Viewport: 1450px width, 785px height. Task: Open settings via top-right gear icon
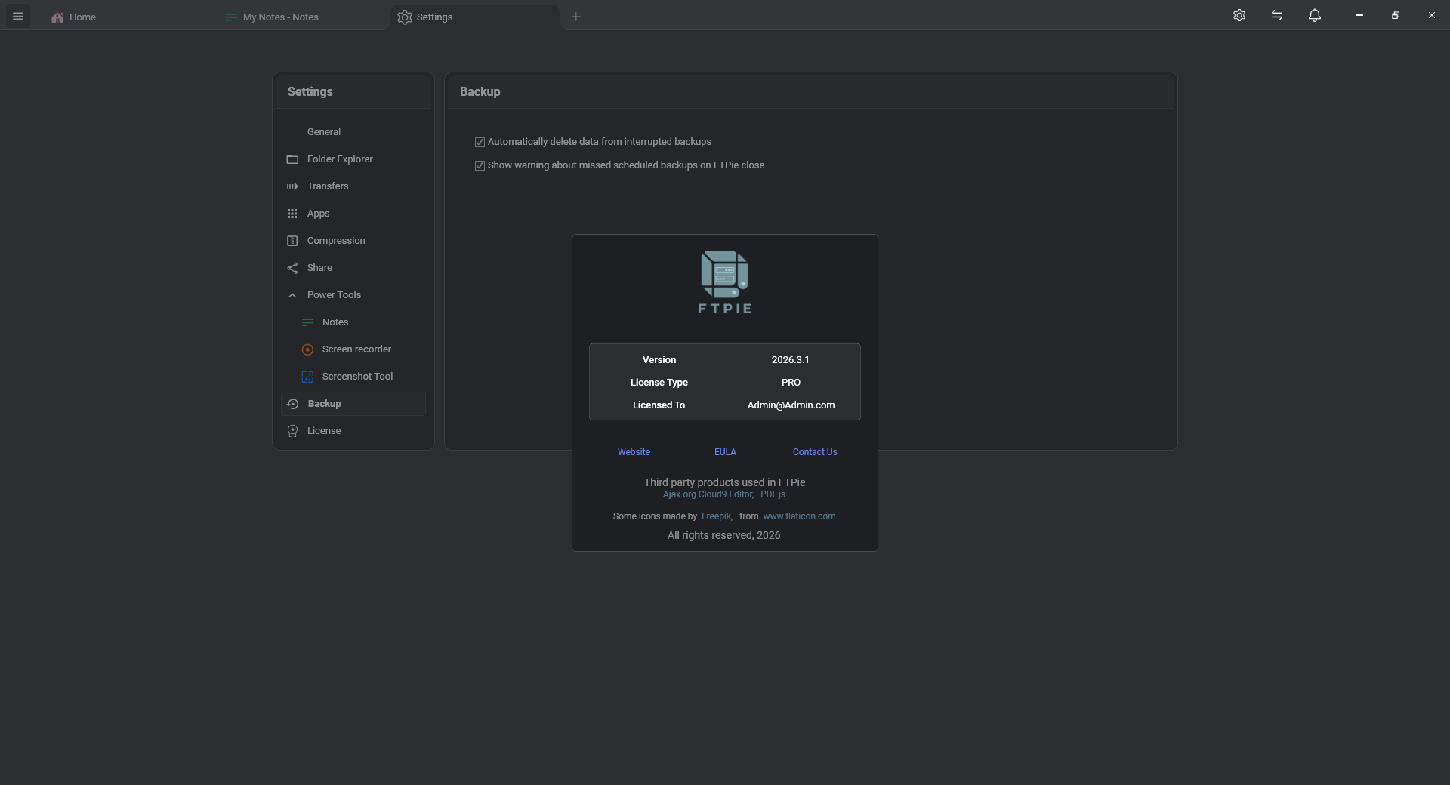click(x=1239, y=15)
